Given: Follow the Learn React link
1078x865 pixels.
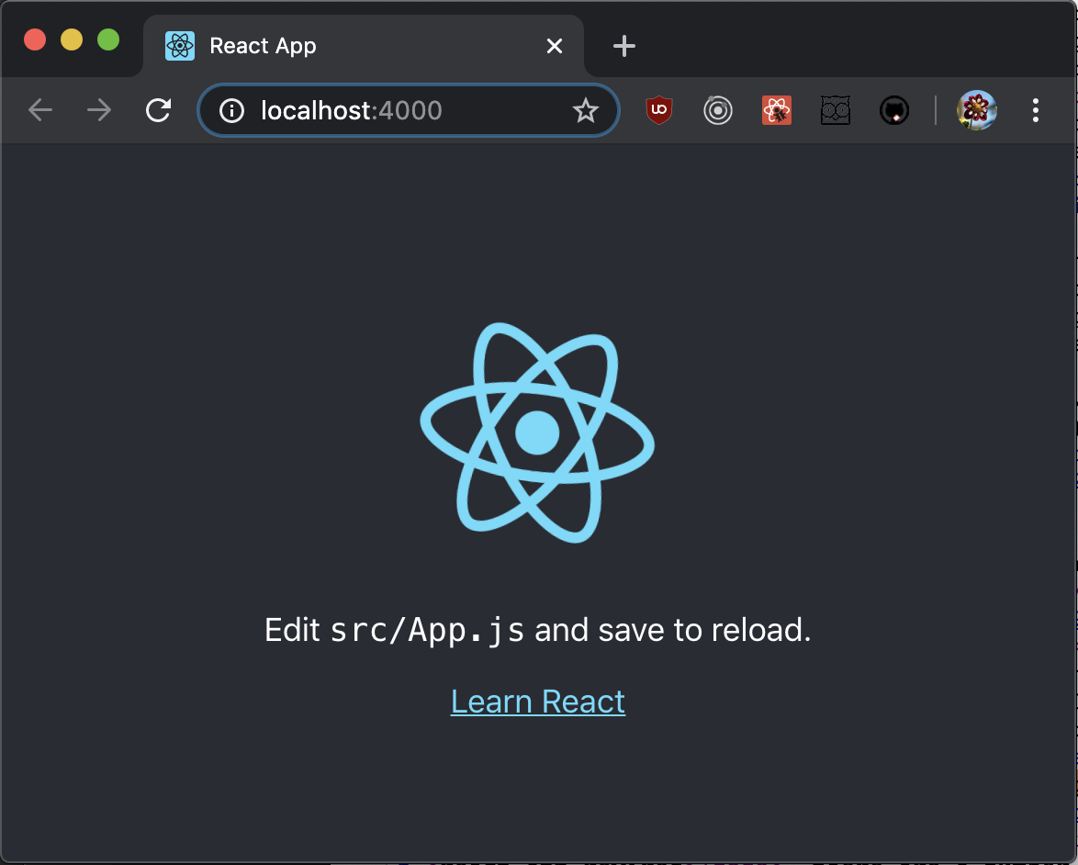Looking at the screenshot, I should click(538, 702).
